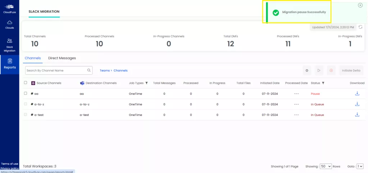Click the In-Progress Channels count 0
Image resolution: width=368 pixels, height=173 pixels.
click(169, 44)
